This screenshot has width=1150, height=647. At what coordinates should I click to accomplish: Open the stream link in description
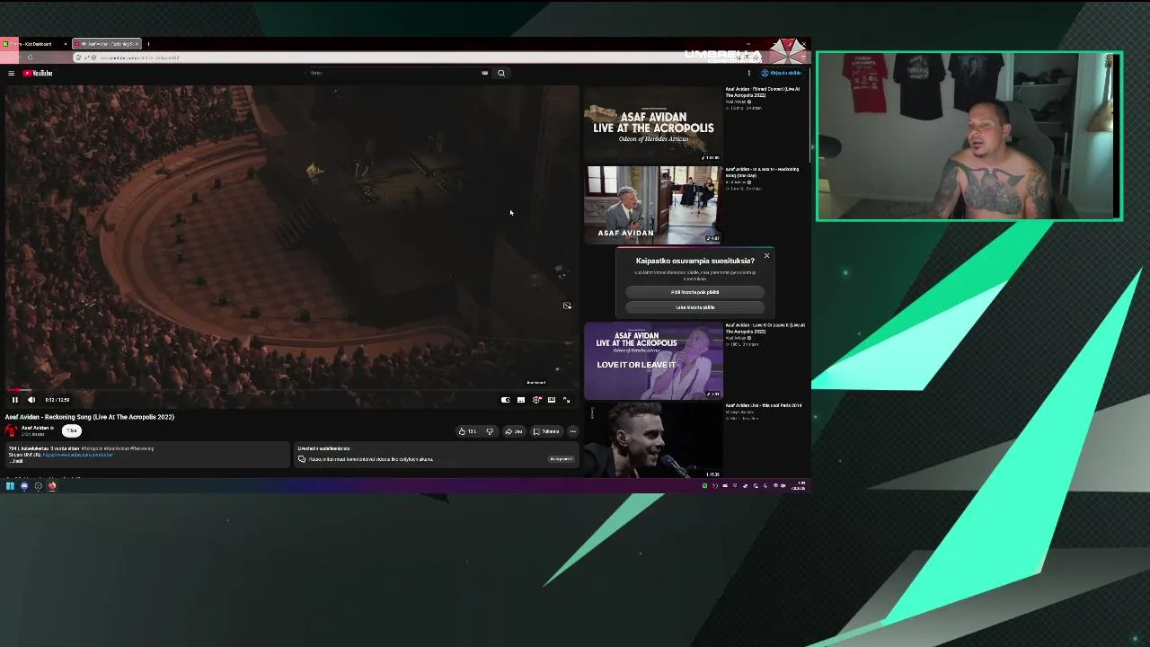78,455
